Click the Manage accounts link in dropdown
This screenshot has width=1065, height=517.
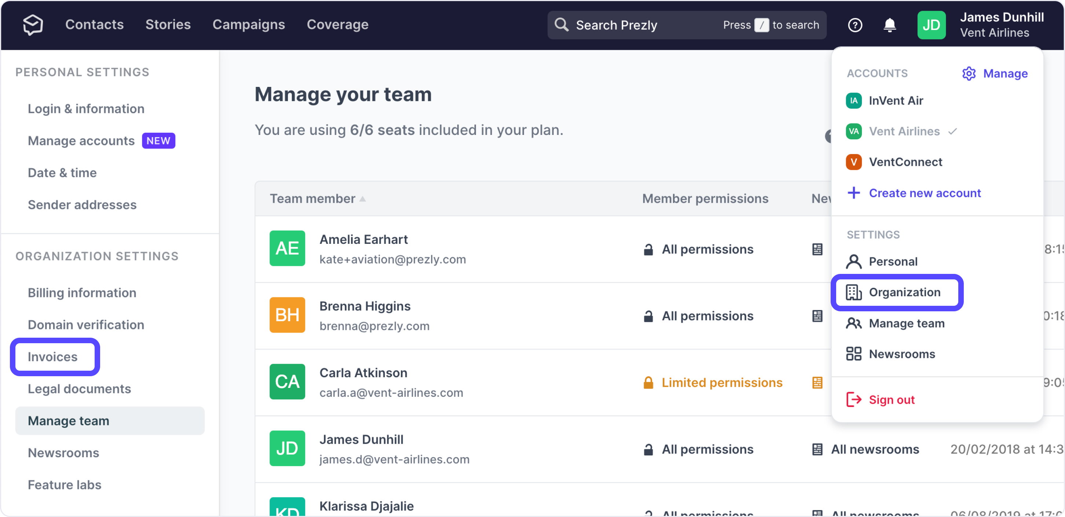click(x=1005, y=74)
